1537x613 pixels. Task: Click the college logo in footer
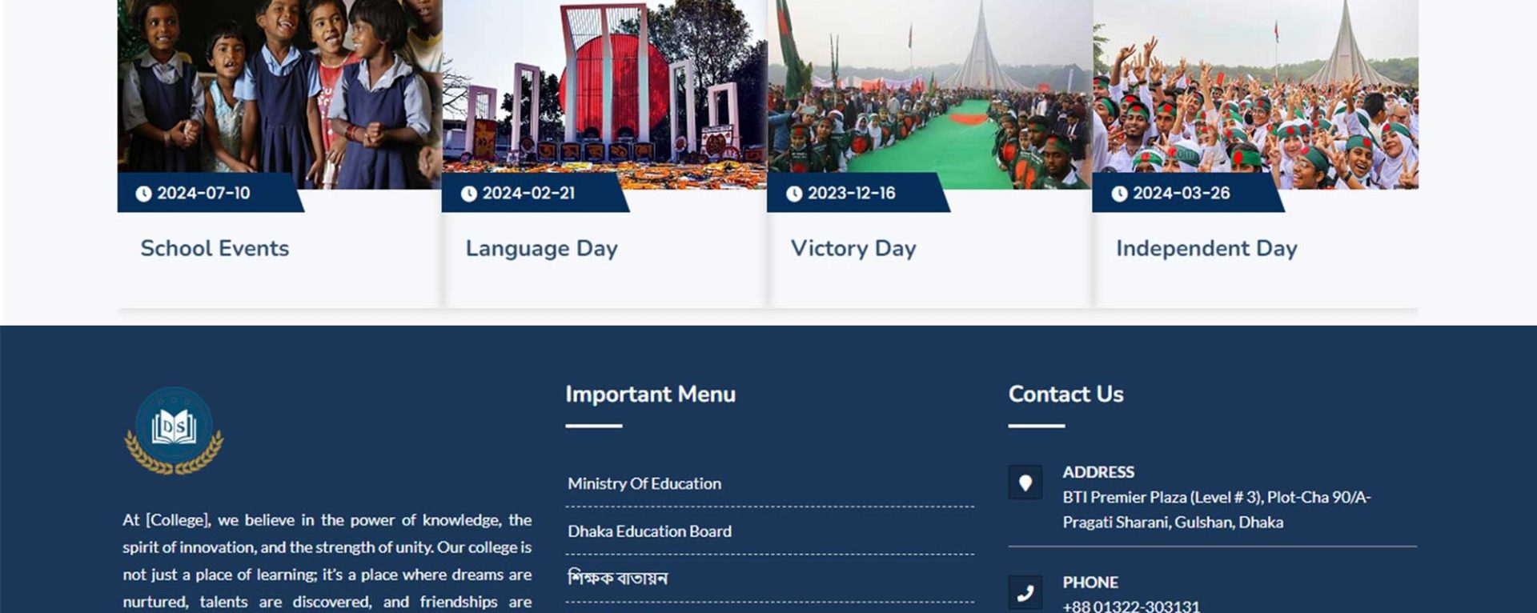[x=174, y=431]
